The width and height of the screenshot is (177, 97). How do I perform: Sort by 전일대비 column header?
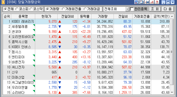pyautogui.click(x=68, y=17)
